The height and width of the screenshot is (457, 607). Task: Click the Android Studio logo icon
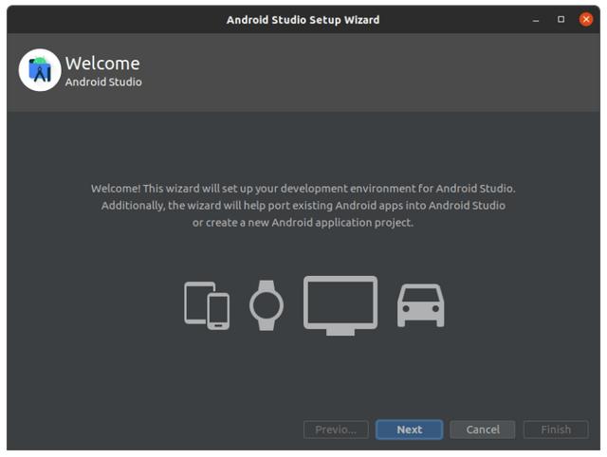coord(40,70)
